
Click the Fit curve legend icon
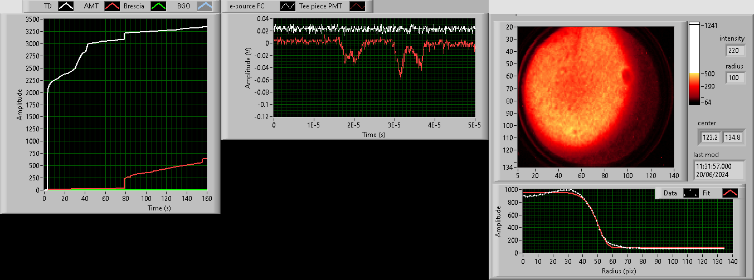pyautogui.click(x=729, y=193)
